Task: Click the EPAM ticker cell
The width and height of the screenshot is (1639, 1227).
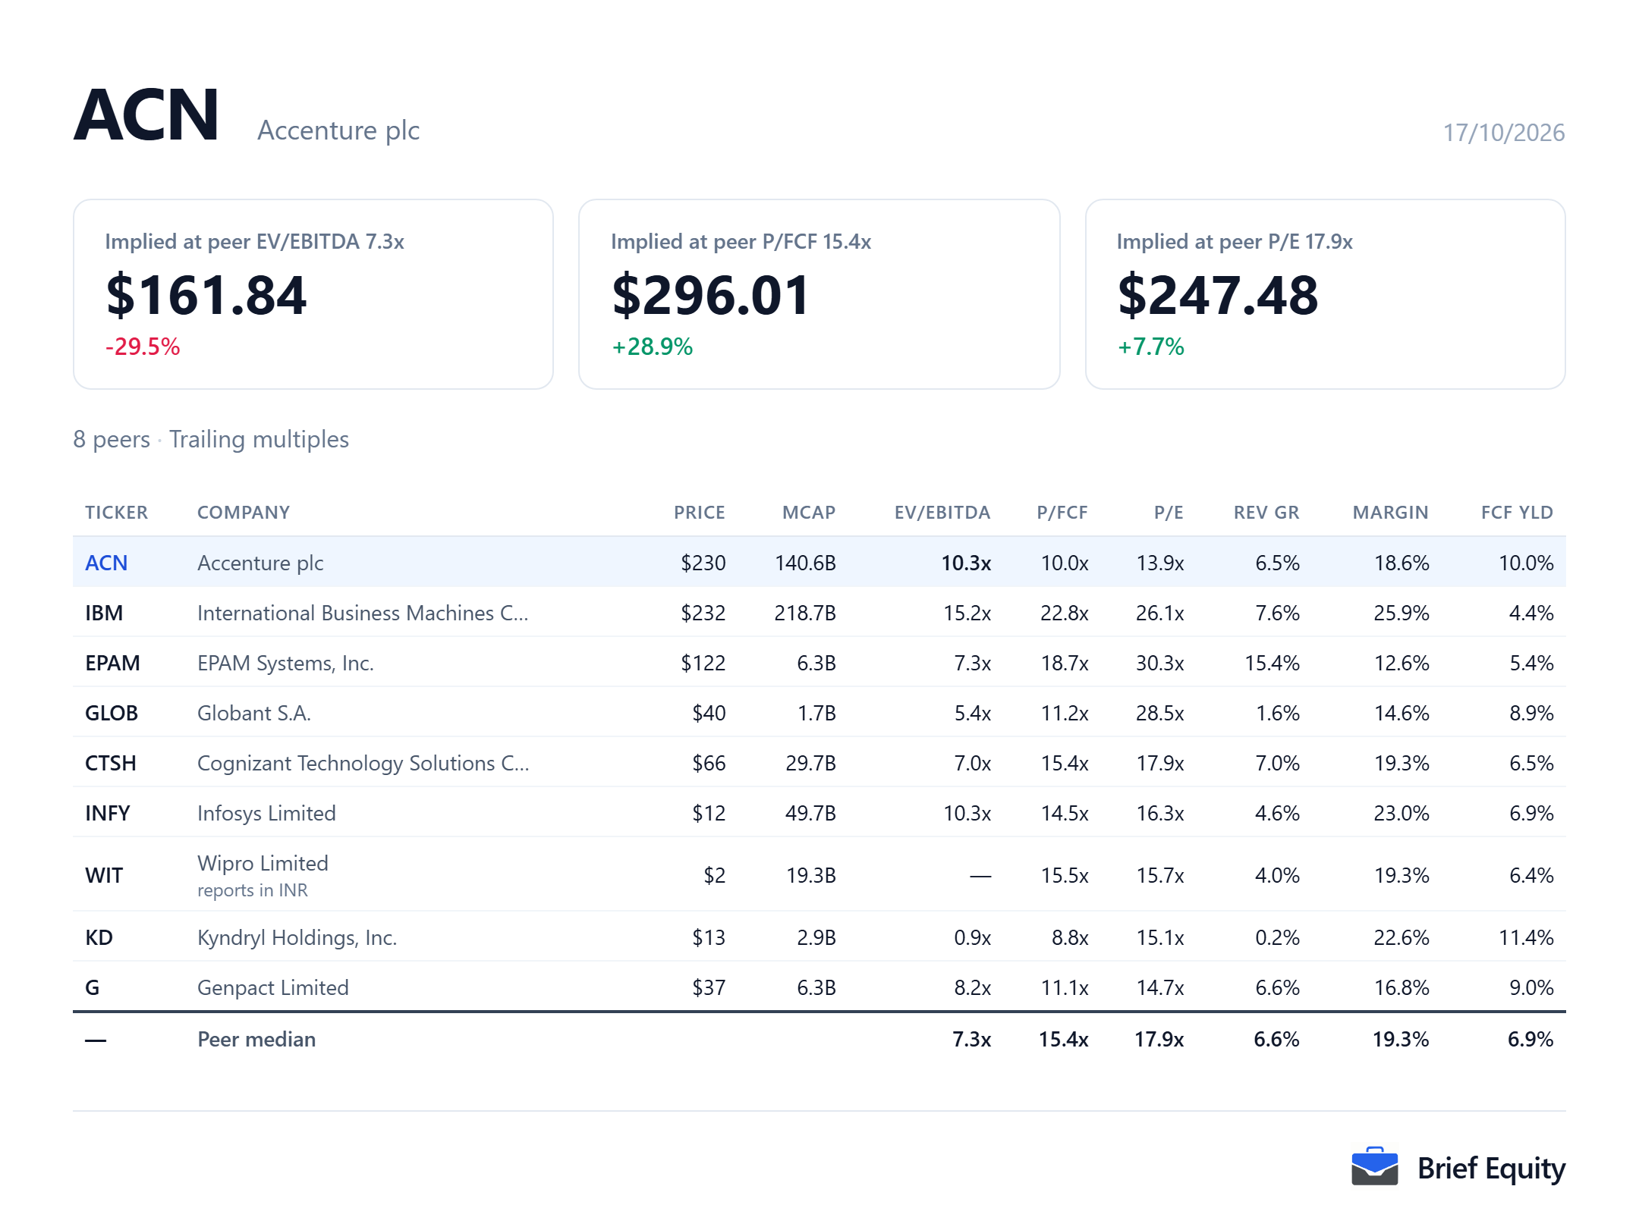Action: pos(112,663)
